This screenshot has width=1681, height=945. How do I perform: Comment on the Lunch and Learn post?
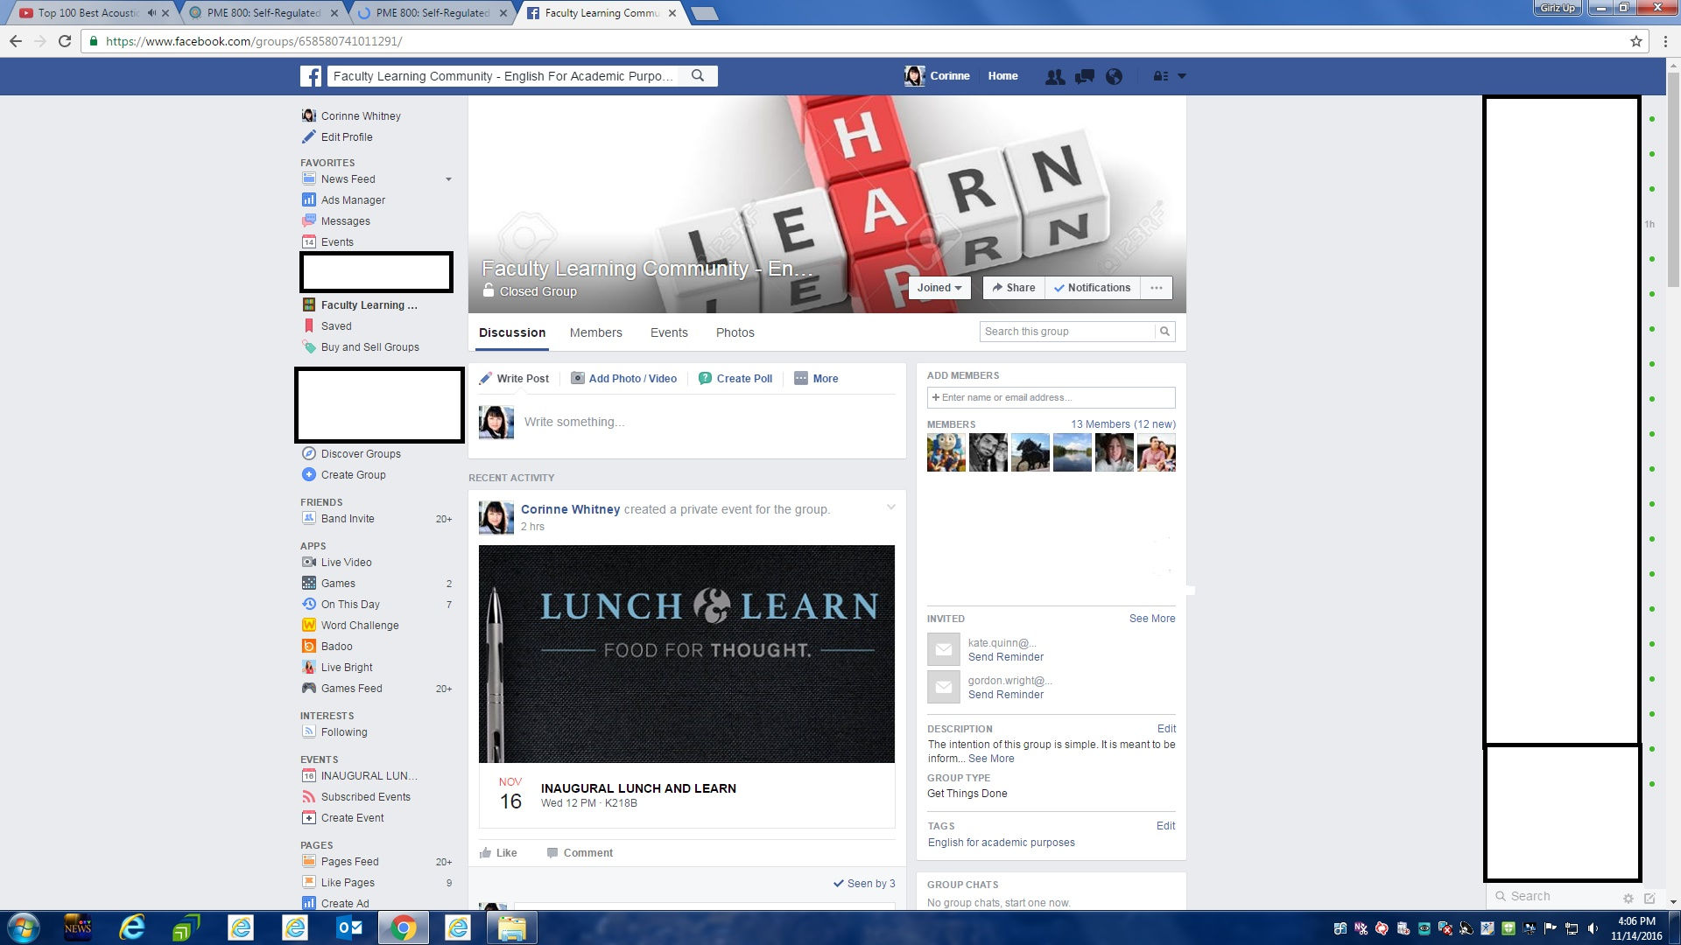tap(580, 853)
